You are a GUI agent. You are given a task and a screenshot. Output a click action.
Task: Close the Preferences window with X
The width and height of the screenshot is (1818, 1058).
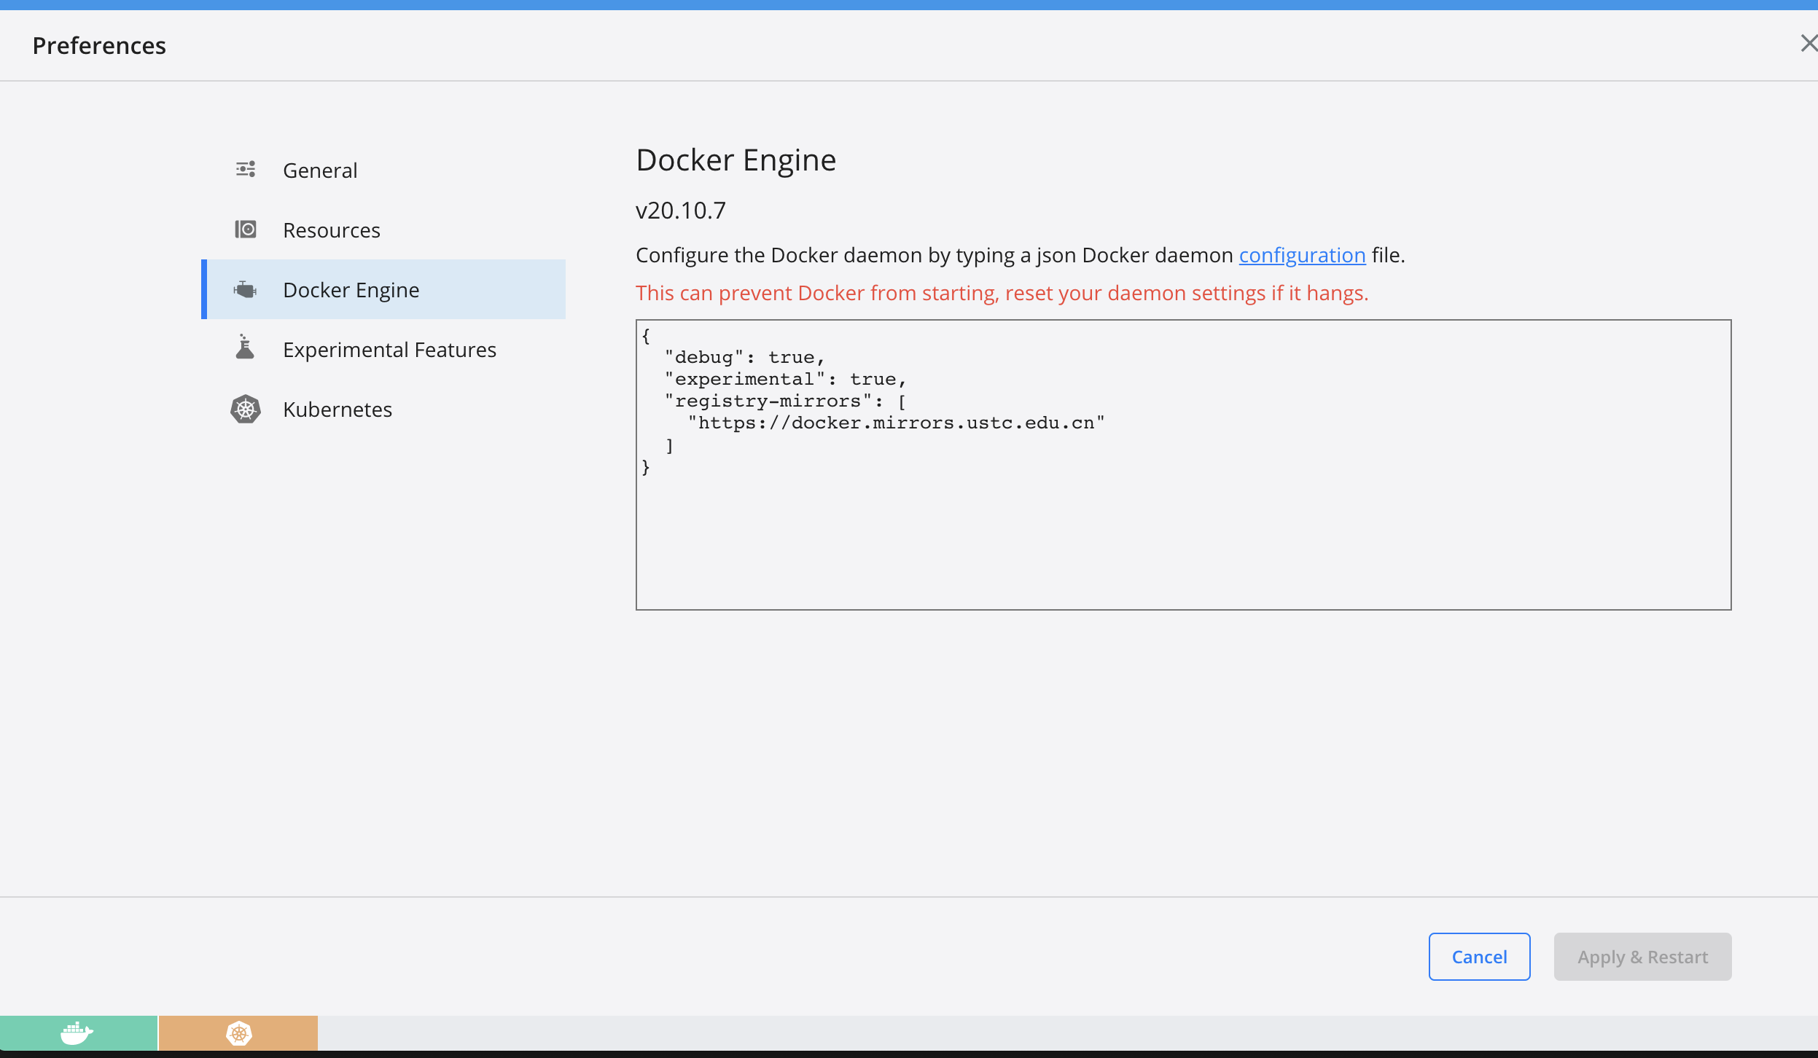click(1808, 44)
